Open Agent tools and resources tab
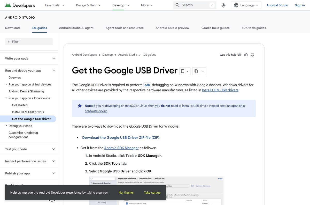Viewport: 310px width, 205px height. point(125,28)
